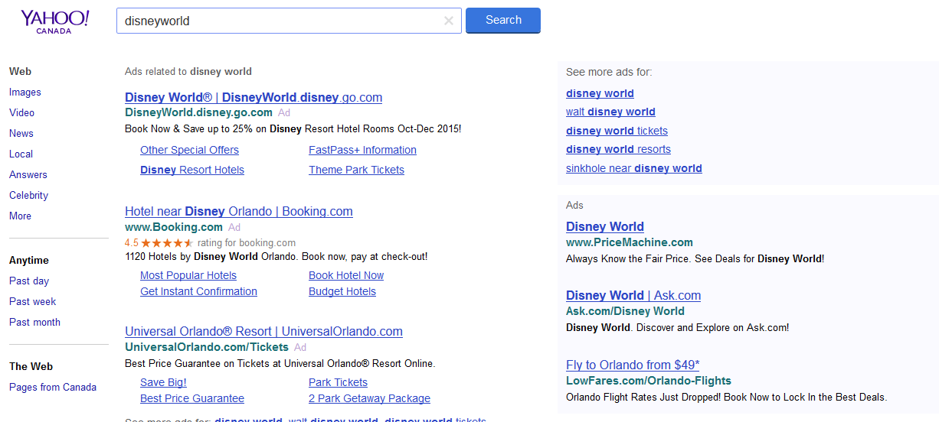Expand the More search categories option
Viewport: 939px width, 422px height.
point(20,216)
